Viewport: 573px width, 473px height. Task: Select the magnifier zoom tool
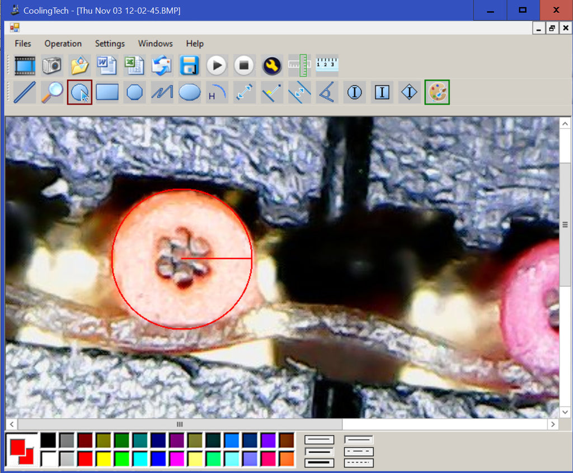click(x=52, y=92)
